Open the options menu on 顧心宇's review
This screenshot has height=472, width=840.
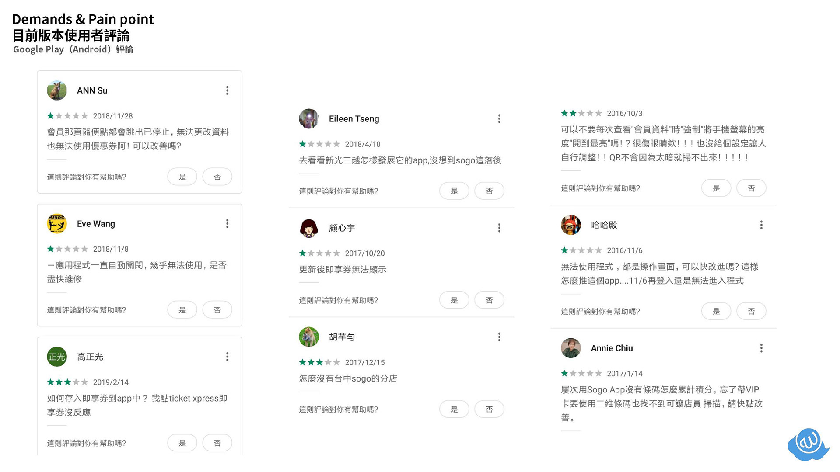[499, 228]
